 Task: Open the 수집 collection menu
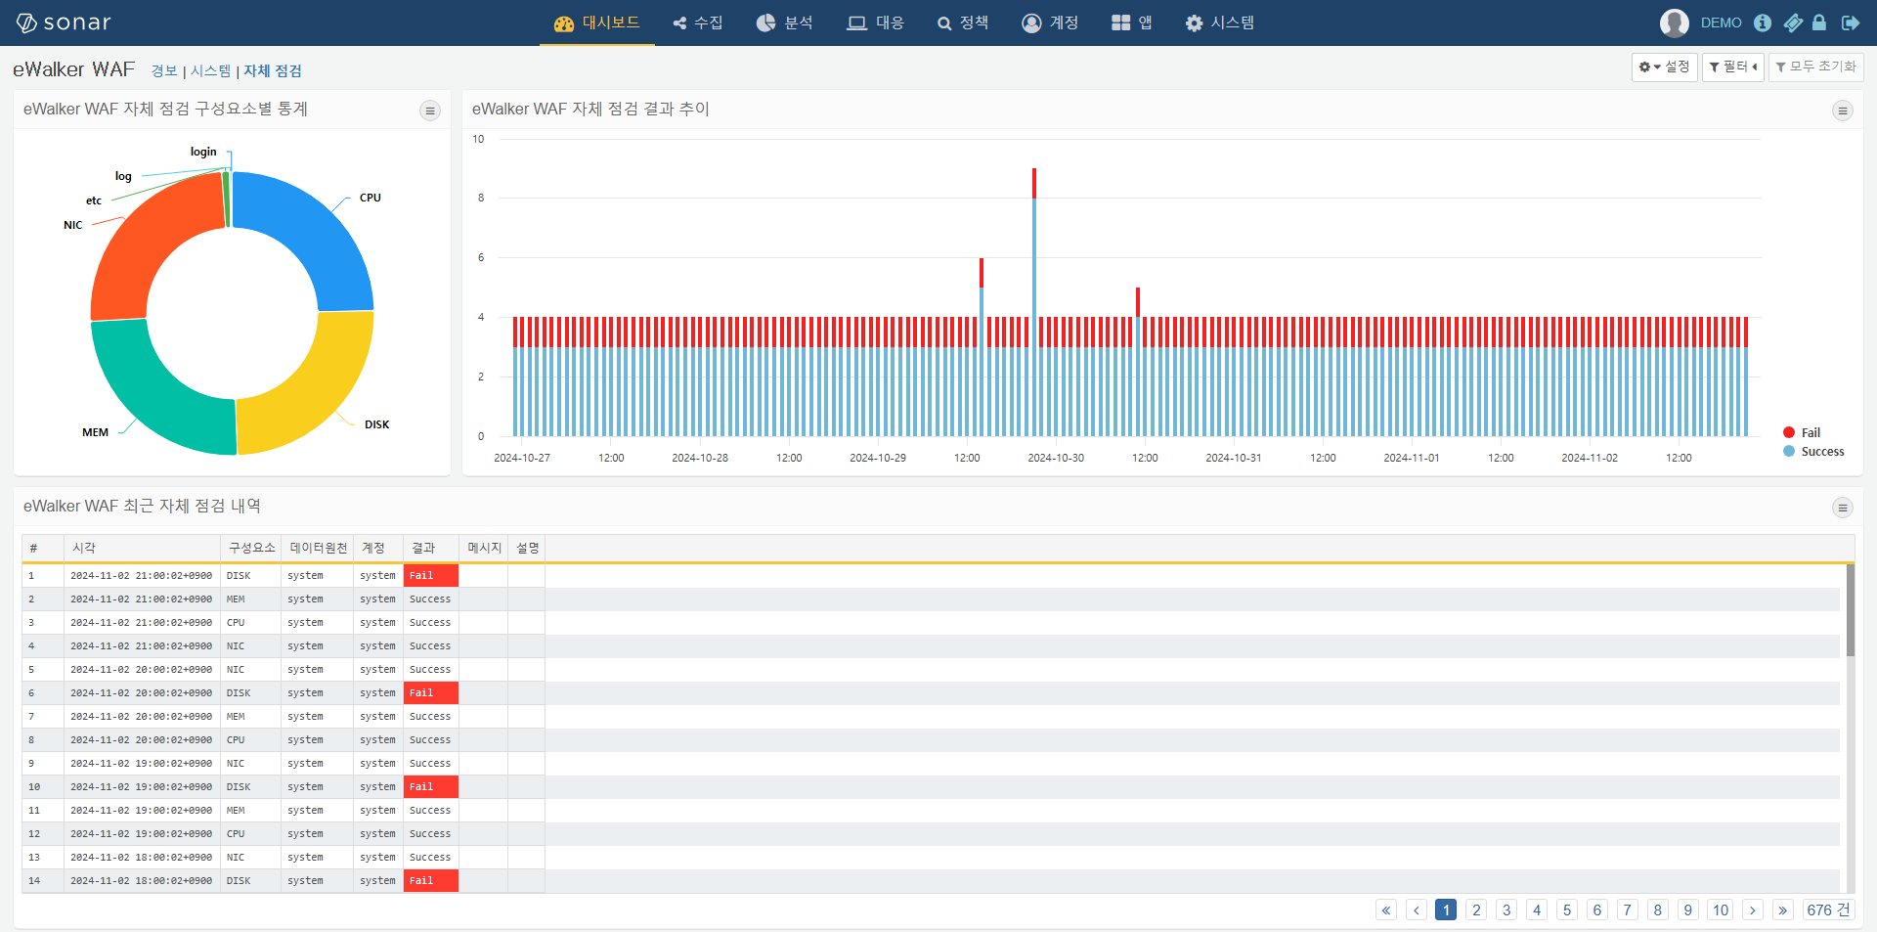coord(698,22)
